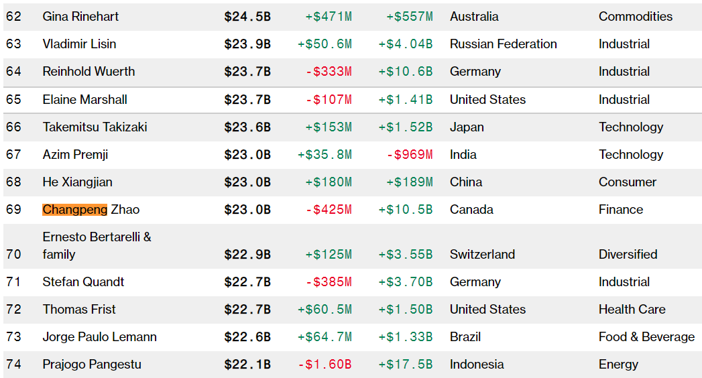Image resolution: width=702 pixels, height=378 pixels.
Task: Click Azim Premji's -$969M YTD change
Action: point(409,154)
